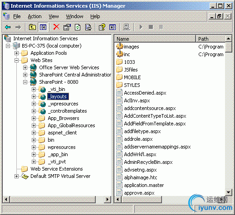Click the 1033 folder icon
The image size is (235, 215).
point(119,62)
